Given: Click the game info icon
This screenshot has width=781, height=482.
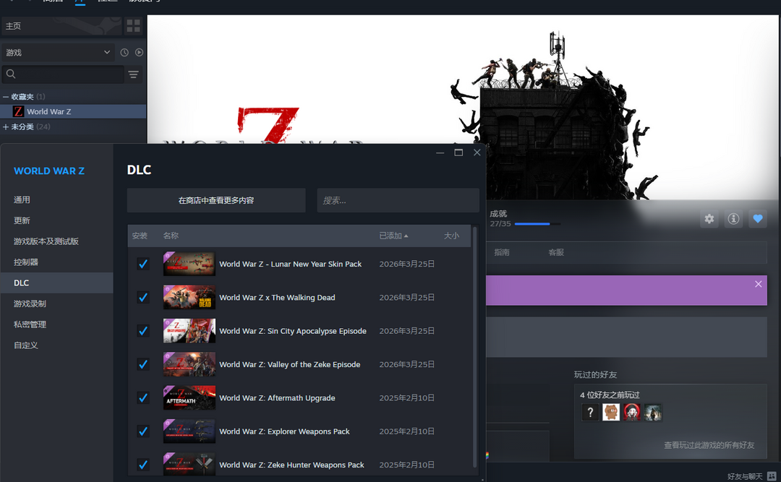Looking at the screenshot, I should click(733, 219).
